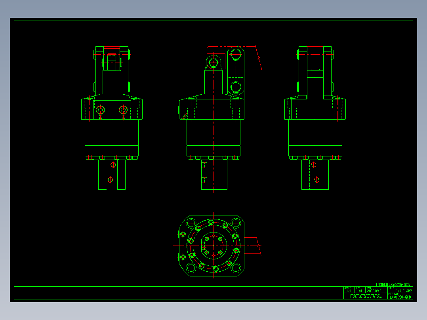Click the KOSMEK logo in the title block
The width and height of the screenshot is (427, 320).
[366, 296]
